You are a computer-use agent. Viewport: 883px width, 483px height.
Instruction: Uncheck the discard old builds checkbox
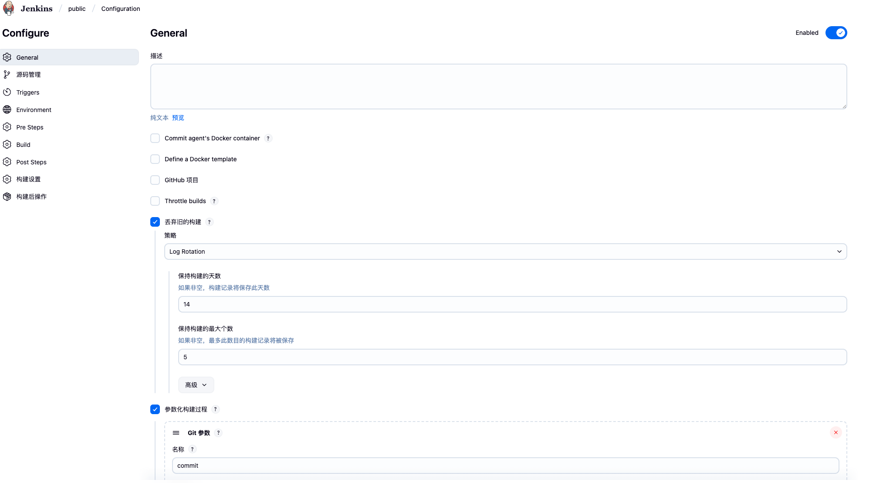pos(155,222)
